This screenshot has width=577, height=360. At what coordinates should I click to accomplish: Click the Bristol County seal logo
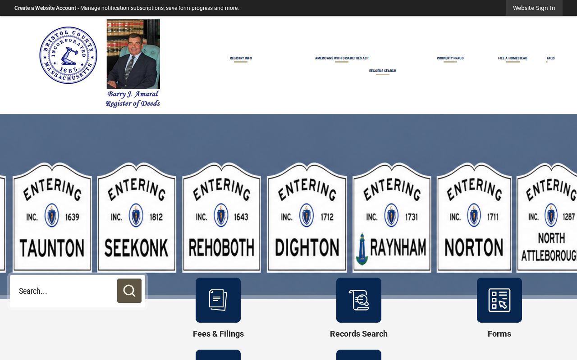pyautogui.click(x=68, y=55)
